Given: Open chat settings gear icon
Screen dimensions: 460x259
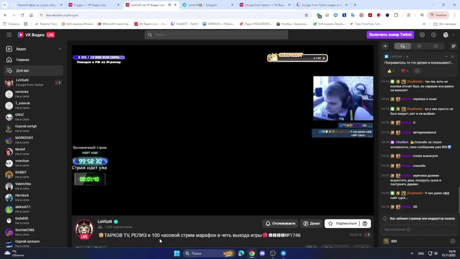Looking at the screenshot, I should point(453,241).
